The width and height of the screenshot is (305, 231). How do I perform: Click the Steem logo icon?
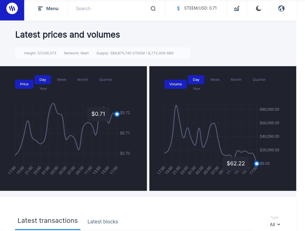tap(12, 9)
